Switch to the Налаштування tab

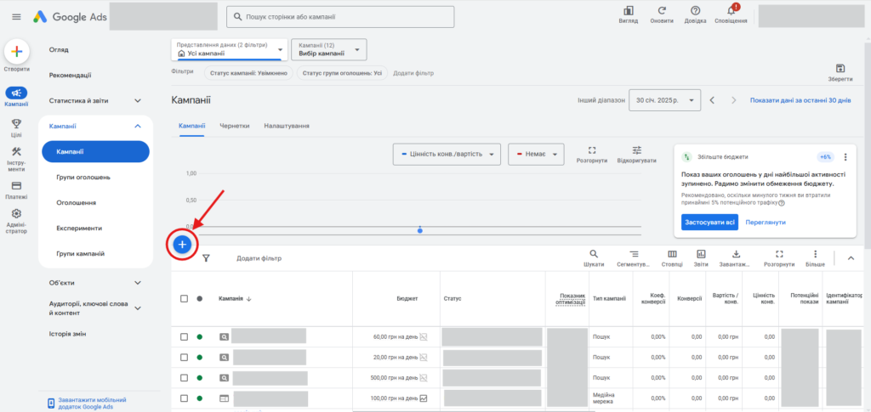coord(287,126)
